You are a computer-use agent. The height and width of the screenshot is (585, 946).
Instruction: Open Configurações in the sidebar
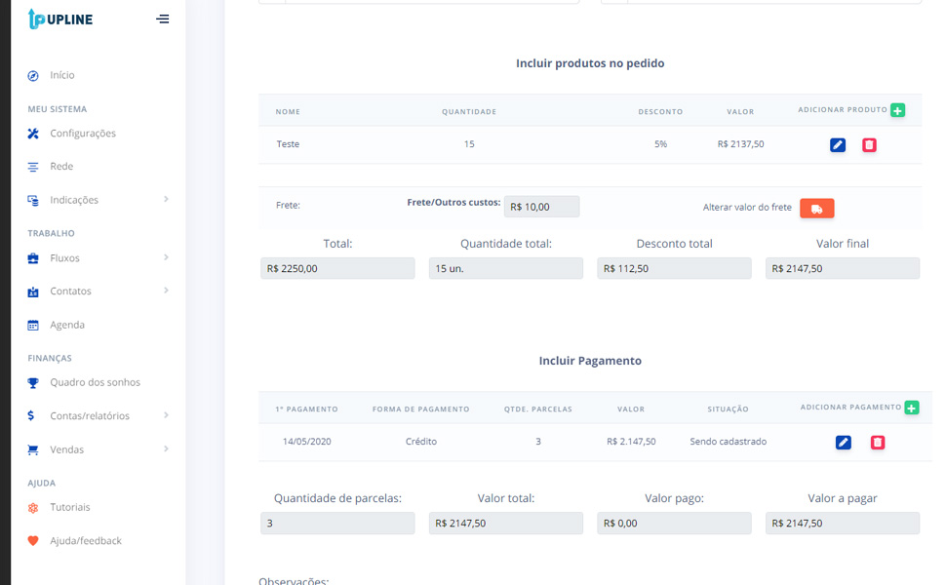point(82,134)
